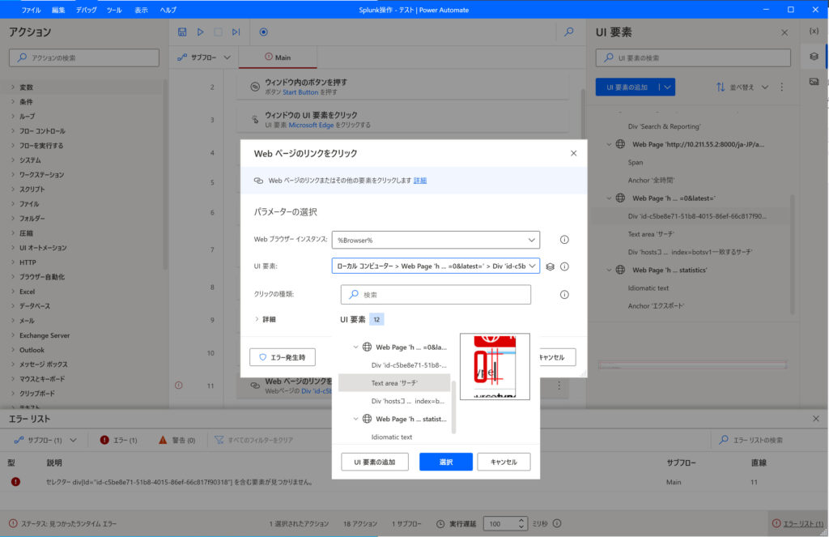Click the UI element preview thumbnail

coord(495,366)
